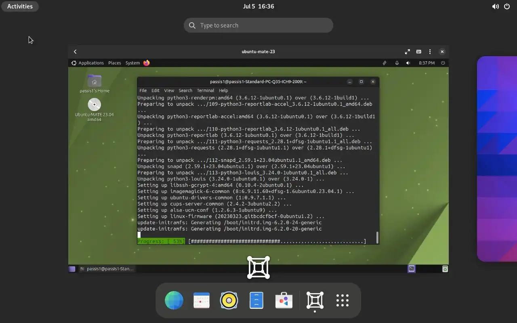Click the network icon in MATE panel
The image size is (517, 323).
click(x=385, y=63)
